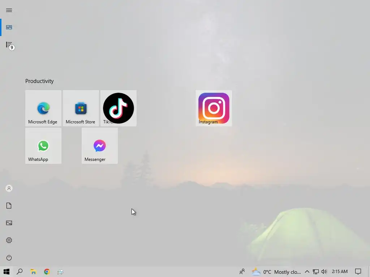
Task: Open the Instagram tile
Action: coord(214,108)
